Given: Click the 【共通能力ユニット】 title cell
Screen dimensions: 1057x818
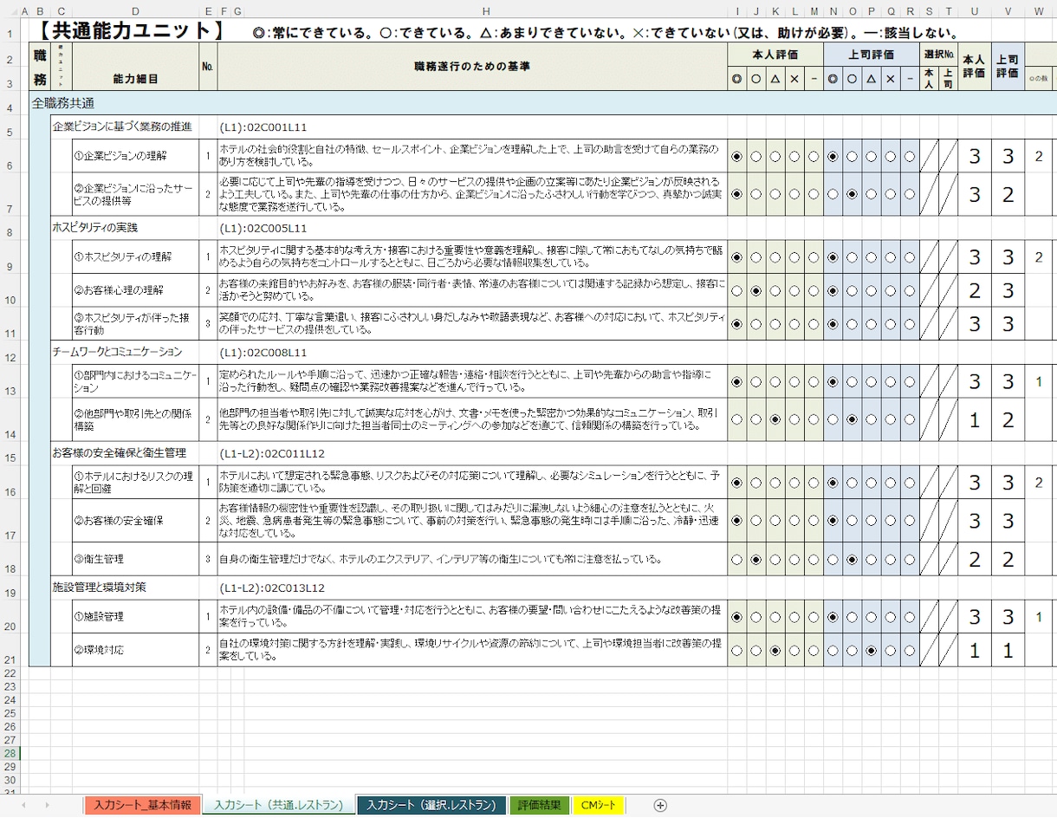Looking at the screenshot, I should point(133,31).
